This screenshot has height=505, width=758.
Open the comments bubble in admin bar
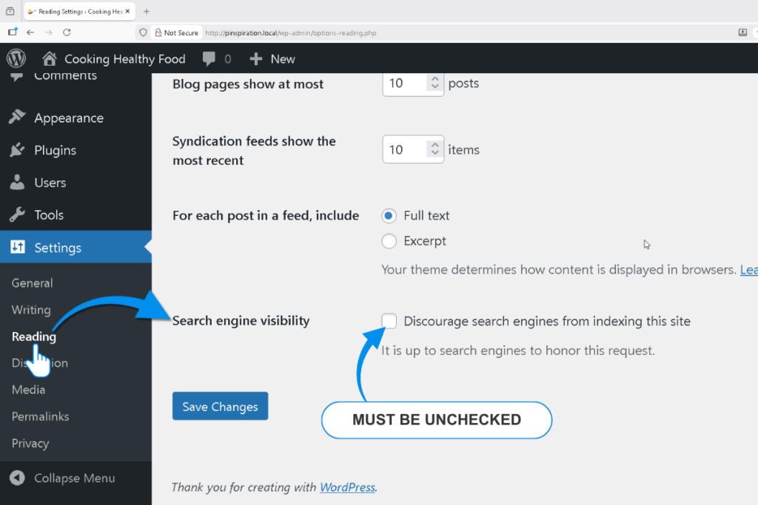[x=209, y=58]
